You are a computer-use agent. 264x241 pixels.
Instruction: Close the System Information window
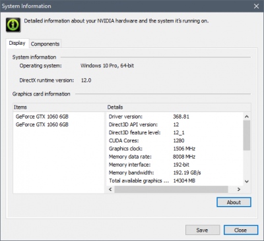click(x=256, y=6)
